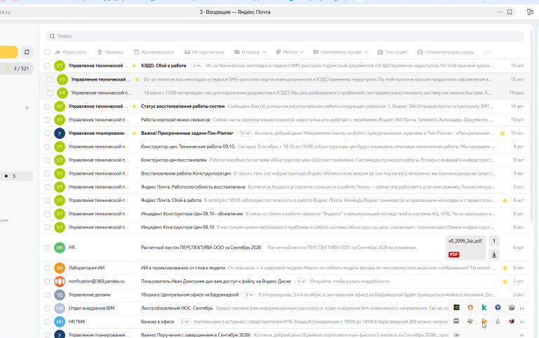Focus the Поиск search field
Image resolution: width=539 pixels, height=338 pixels.
coord(285,36)
